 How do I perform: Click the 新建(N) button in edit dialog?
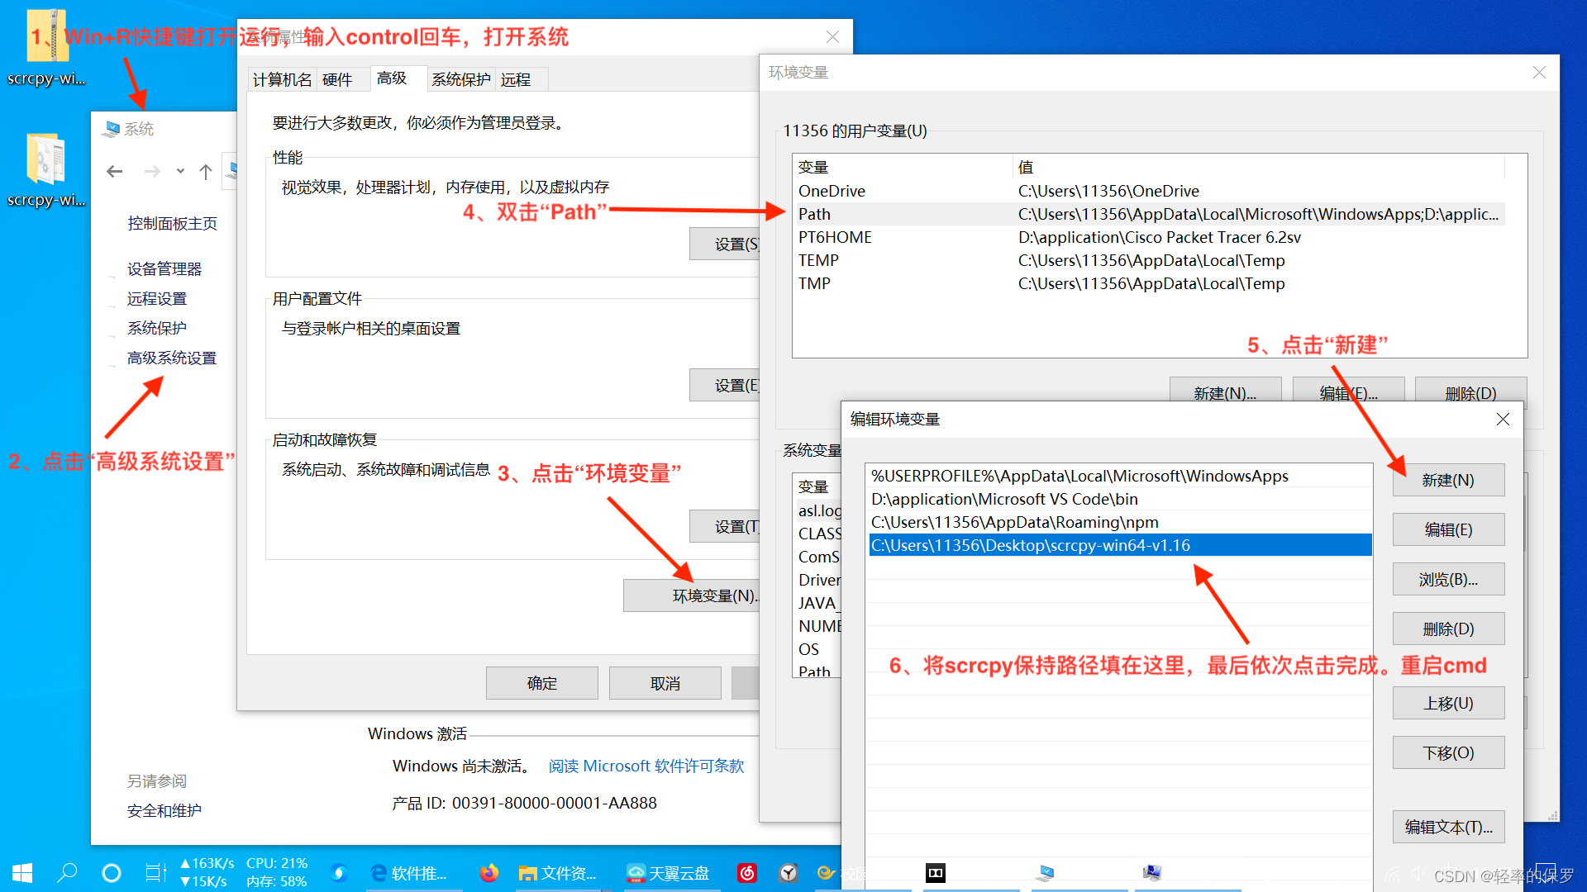point(1447,480)
